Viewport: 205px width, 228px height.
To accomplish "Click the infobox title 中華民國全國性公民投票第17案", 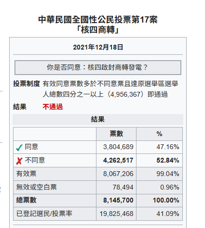I will (x=98, y=20).
